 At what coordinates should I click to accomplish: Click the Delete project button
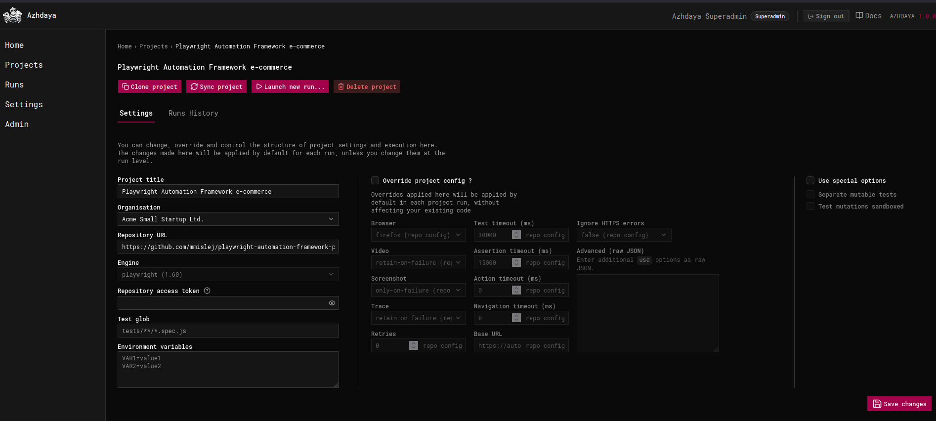(367, 86)
